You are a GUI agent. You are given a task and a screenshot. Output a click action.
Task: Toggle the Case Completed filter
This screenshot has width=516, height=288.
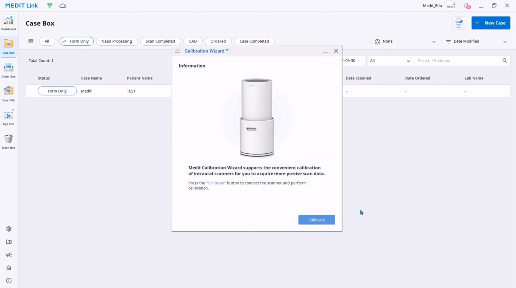click(254, 41)
